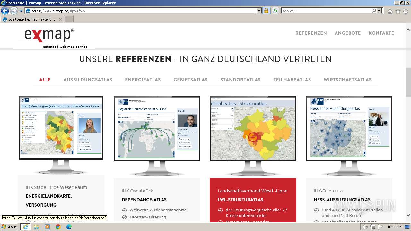Screen dimensions: 411x231
Task: Click the LWL-STRUKTURATLAS card title
Action: 240,200
